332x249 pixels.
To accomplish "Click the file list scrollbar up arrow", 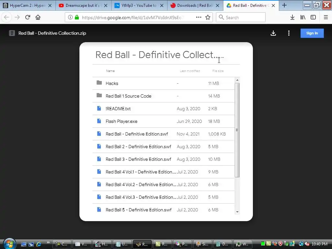I will click(x=237, y=80).
